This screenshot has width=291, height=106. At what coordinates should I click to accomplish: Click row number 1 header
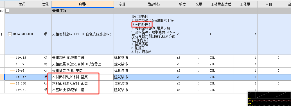point(2,34)
